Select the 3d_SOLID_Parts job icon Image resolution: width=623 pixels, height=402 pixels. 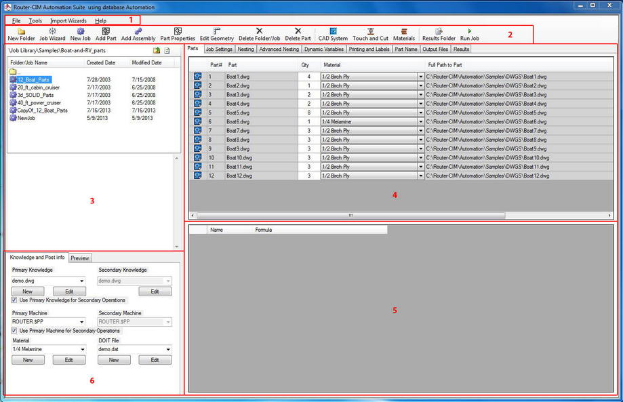point(13,95)
